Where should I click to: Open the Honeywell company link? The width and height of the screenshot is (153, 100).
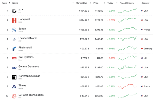pyautogui.click(x=24, y=19)
